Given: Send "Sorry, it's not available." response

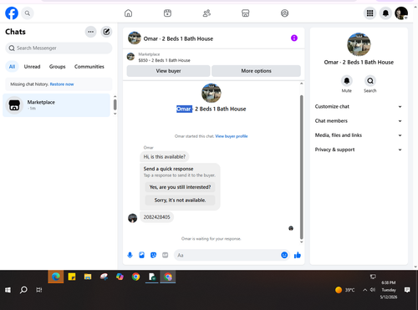Looking at the screenshot, I should click(x=180, y=201).
